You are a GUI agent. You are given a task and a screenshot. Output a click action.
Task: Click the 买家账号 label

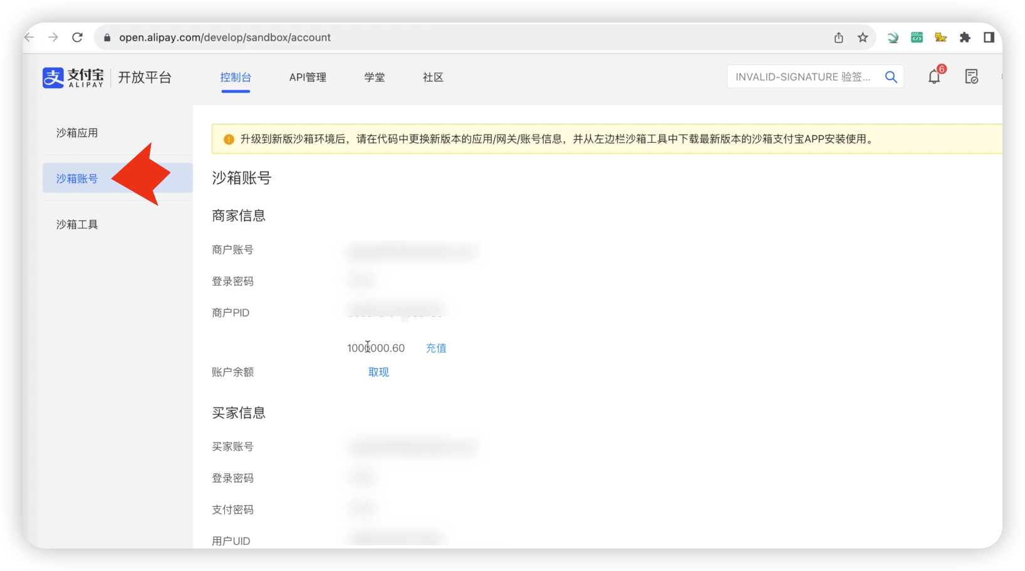click(232, 446)
